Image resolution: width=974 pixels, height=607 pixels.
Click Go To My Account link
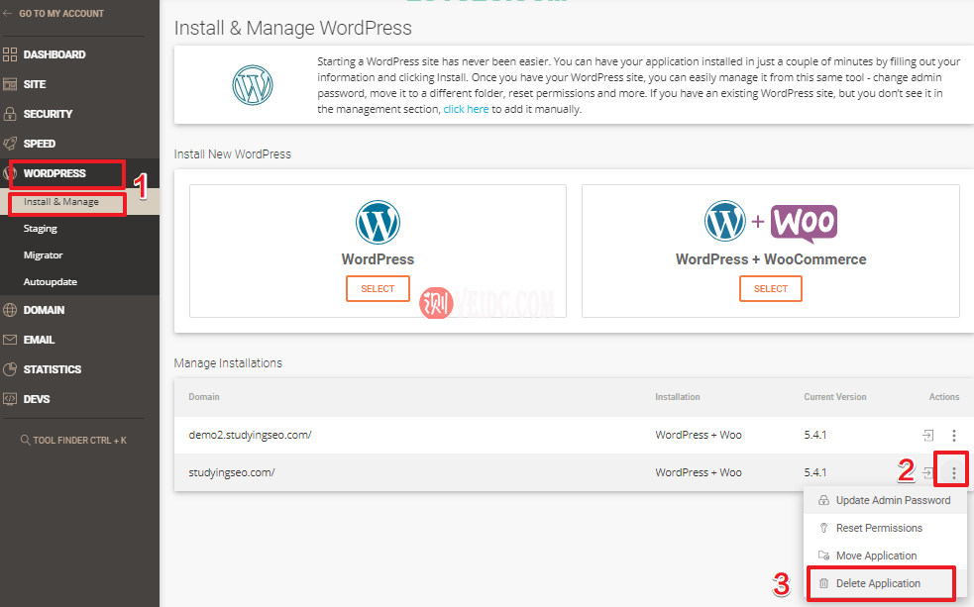pos(60,13)
